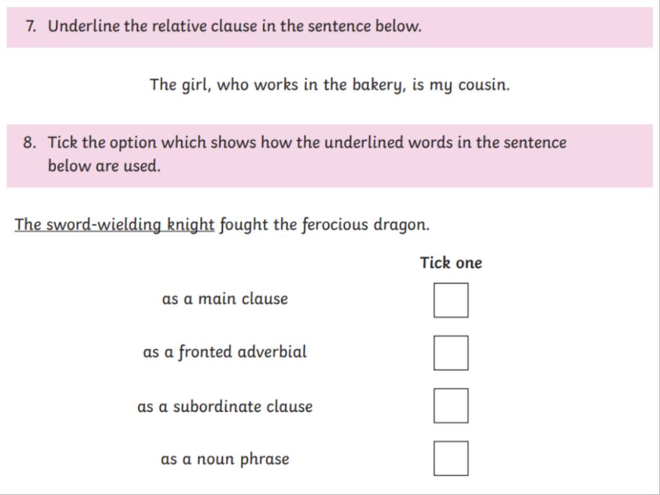Image resolution: width=660 pixels, height=495 pixels.
Task: Click the word 'girl' in the sentence
Action: point(194,86)
